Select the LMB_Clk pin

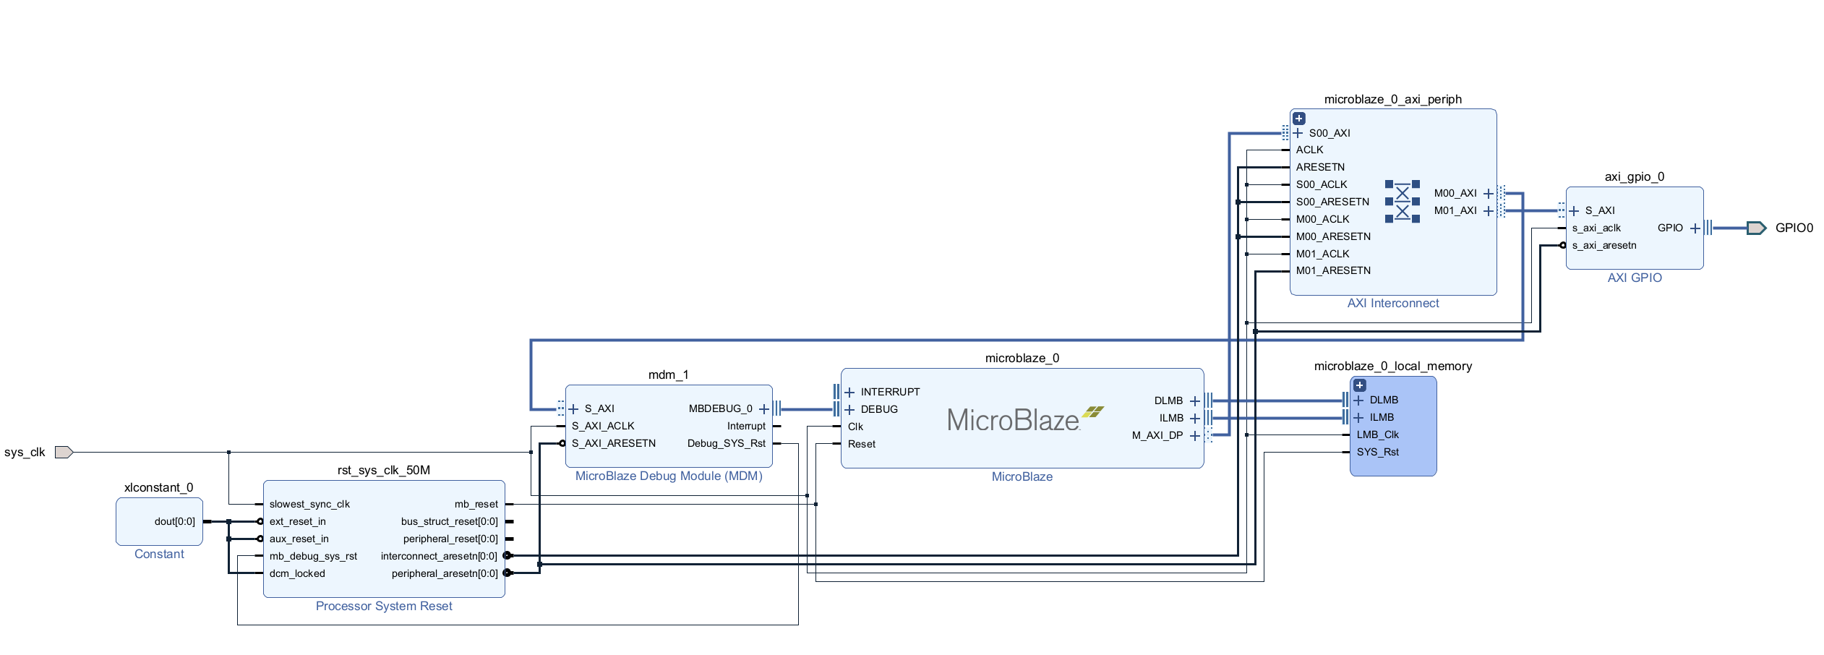click(x=1377, y=435)
